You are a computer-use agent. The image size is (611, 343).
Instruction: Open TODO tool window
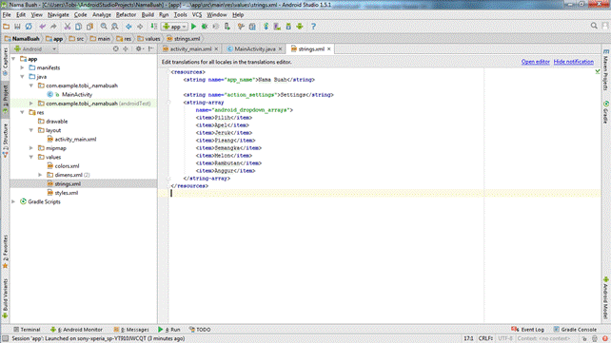[x=200, y=330]
